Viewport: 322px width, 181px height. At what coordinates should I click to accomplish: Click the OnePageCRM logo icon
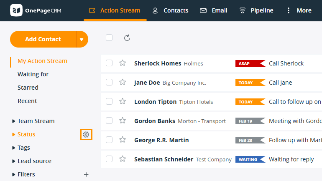point(16,10)
